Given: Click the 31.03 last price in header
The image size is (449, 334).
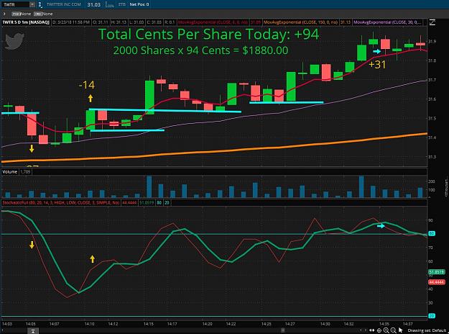Looking at the screenshot, I should [94, 4].
